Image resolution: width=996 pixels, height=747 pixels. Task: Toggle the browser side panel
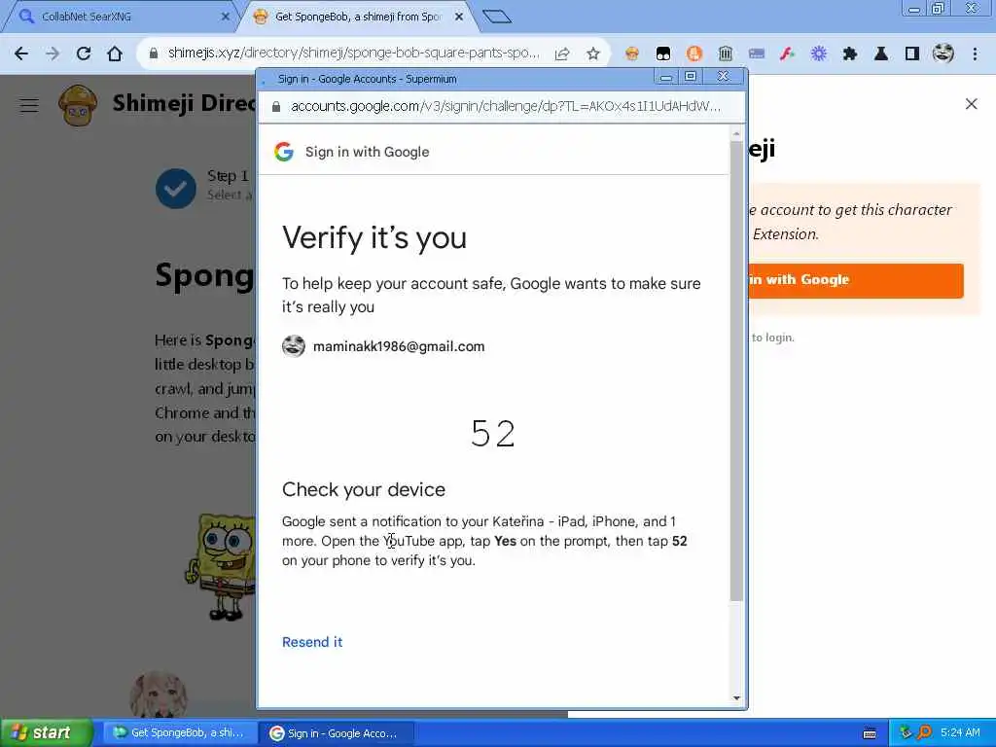coord(912,54)
